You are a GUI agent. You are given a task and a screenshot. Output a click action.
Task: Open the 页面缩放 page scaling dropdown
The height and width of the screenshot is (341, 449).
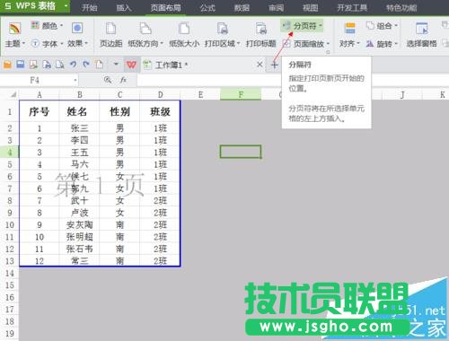[x=306, y=44]
